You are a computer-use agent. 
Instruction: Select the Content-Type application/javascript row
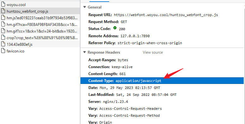162,80
